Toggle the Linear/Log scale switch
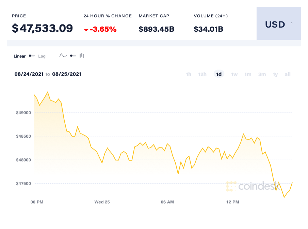The image size is (308, 229). coord(31,56)
